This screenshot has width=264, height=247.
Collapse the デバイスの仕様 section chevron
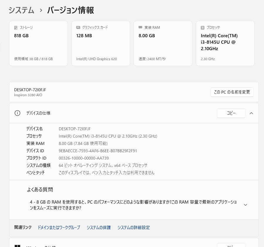click(251, 113)
